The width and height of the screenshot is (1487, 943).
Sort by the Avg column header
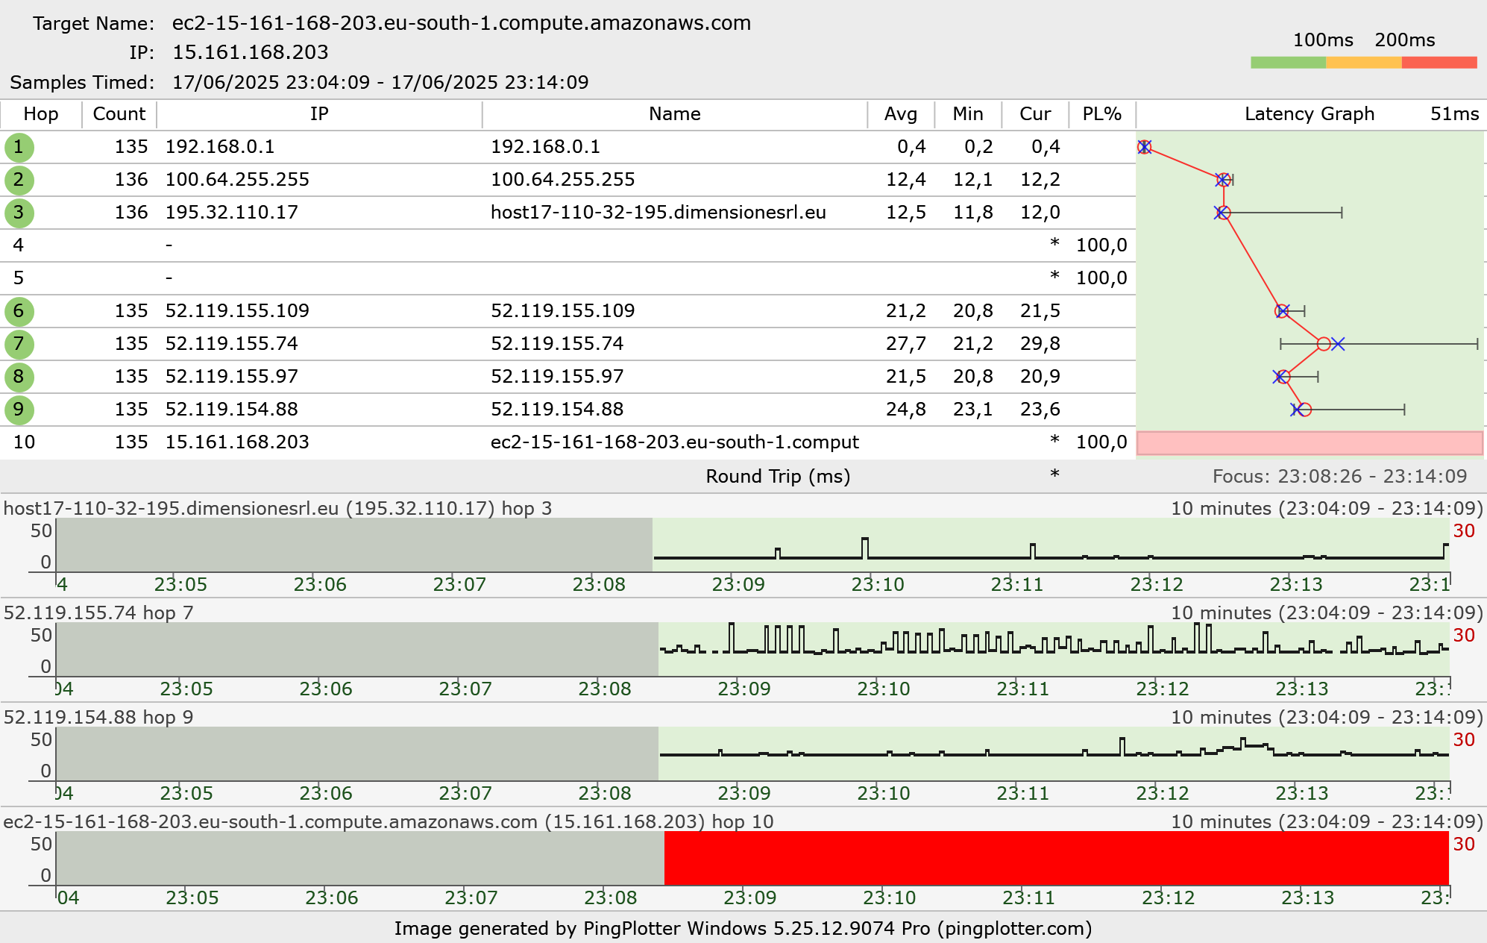click(900, 114)
